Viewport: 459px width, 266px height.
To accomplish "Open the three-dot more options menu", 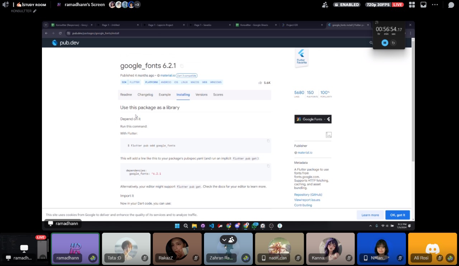I will [435, 5].
